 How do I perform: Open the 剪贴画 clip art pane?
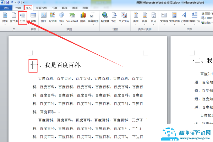tap(53, 17)
